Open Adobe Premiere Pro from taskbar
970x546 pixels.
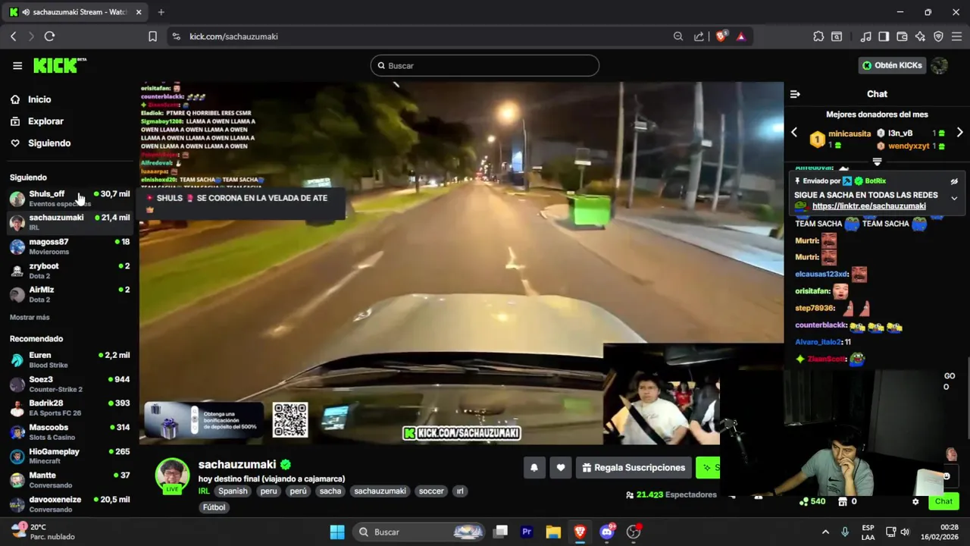point(527,532)
